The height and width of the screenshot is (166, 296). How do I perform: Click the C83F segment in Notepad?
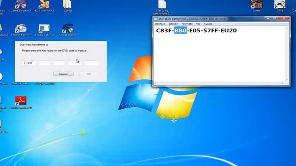click(x=164, y=30)
